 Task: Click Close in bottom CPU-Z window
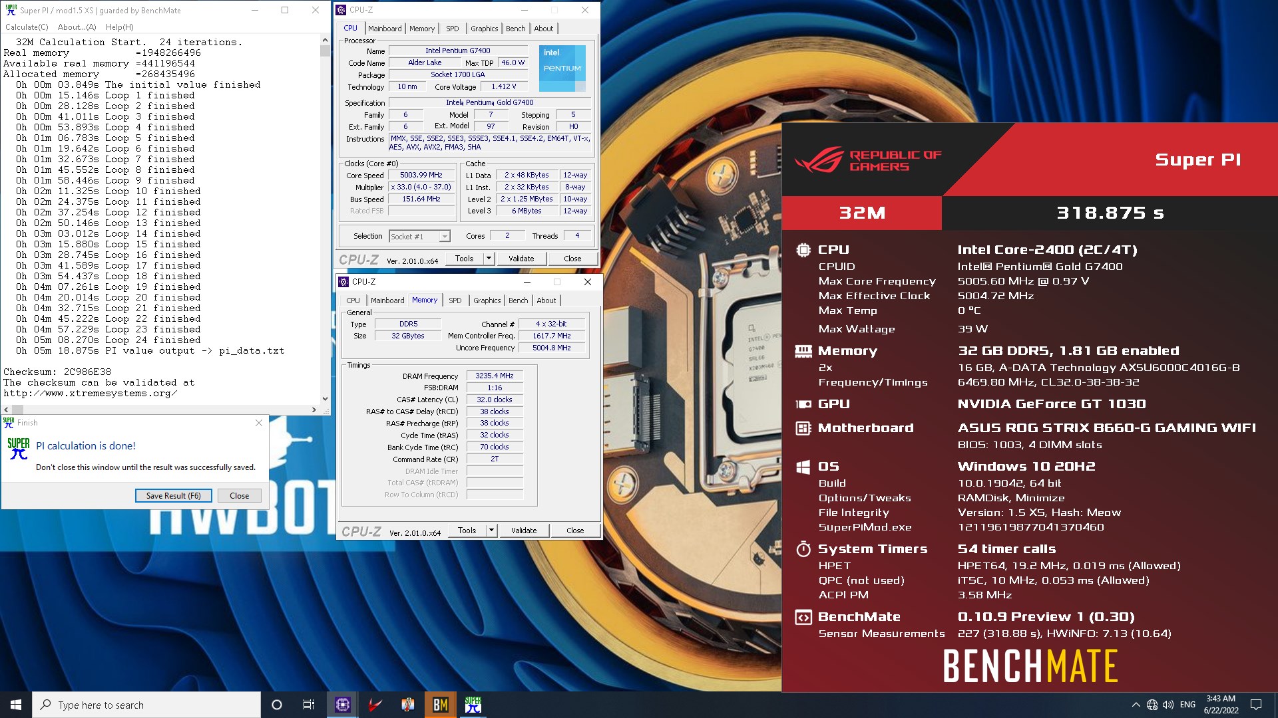coord(576,531)
